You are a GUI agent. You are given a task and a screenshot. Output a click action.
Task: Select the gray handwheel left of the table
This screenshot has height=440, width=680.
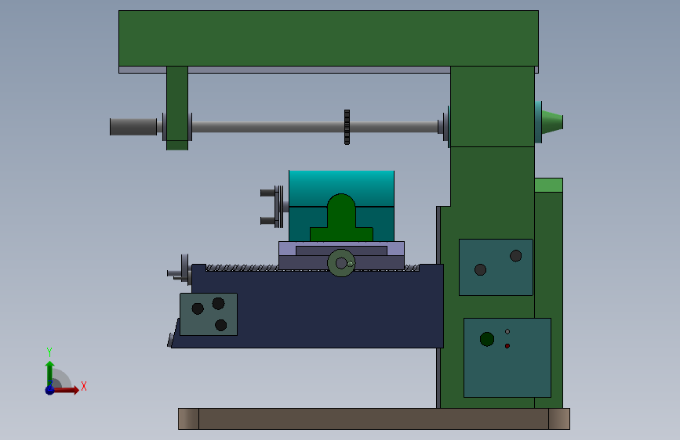click(x=185, y=269)
